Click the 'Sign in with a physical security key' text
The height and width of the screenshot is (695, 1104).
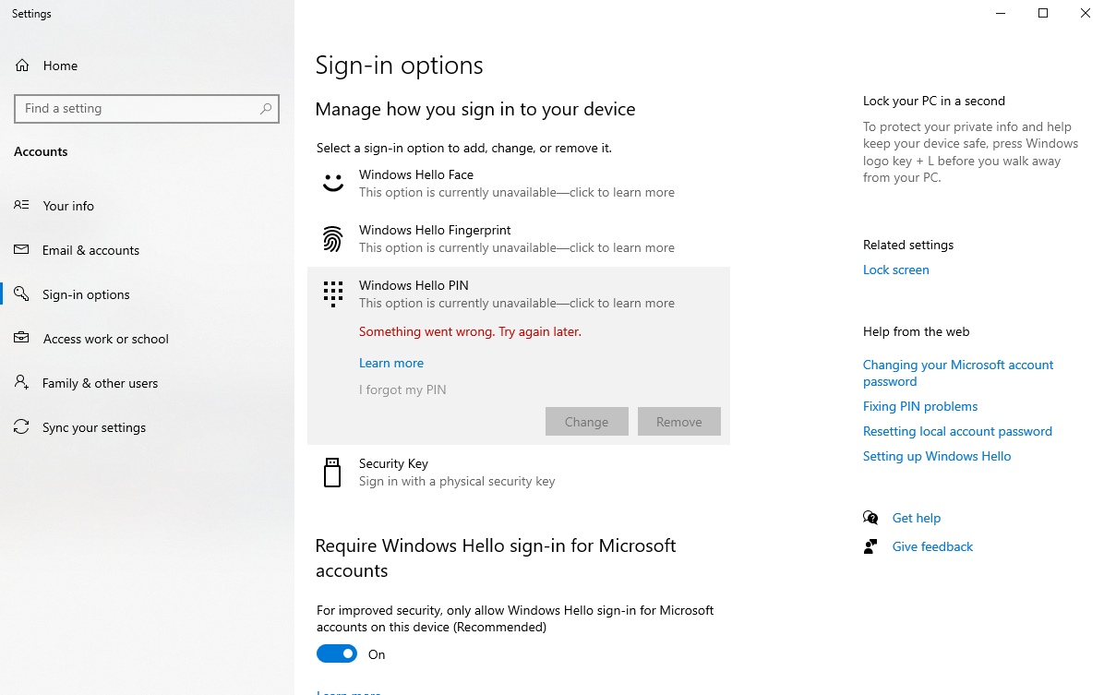click(457, 481)
